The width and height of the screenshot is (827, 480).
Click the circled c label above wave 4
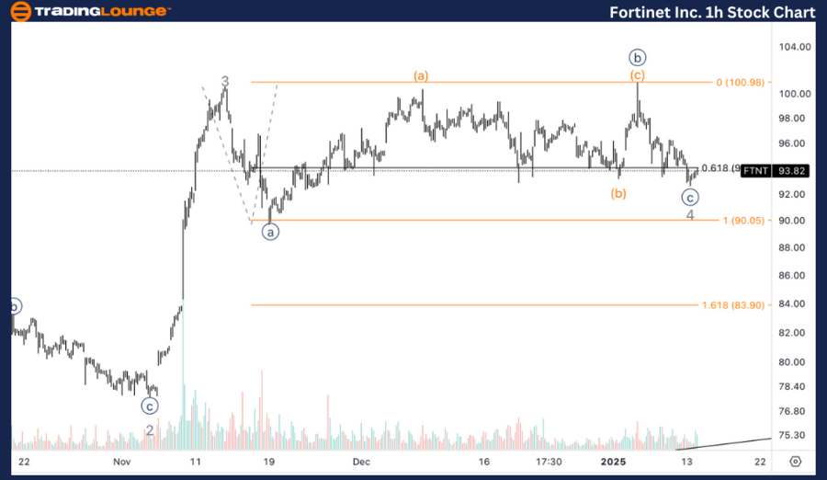[690, 197]
